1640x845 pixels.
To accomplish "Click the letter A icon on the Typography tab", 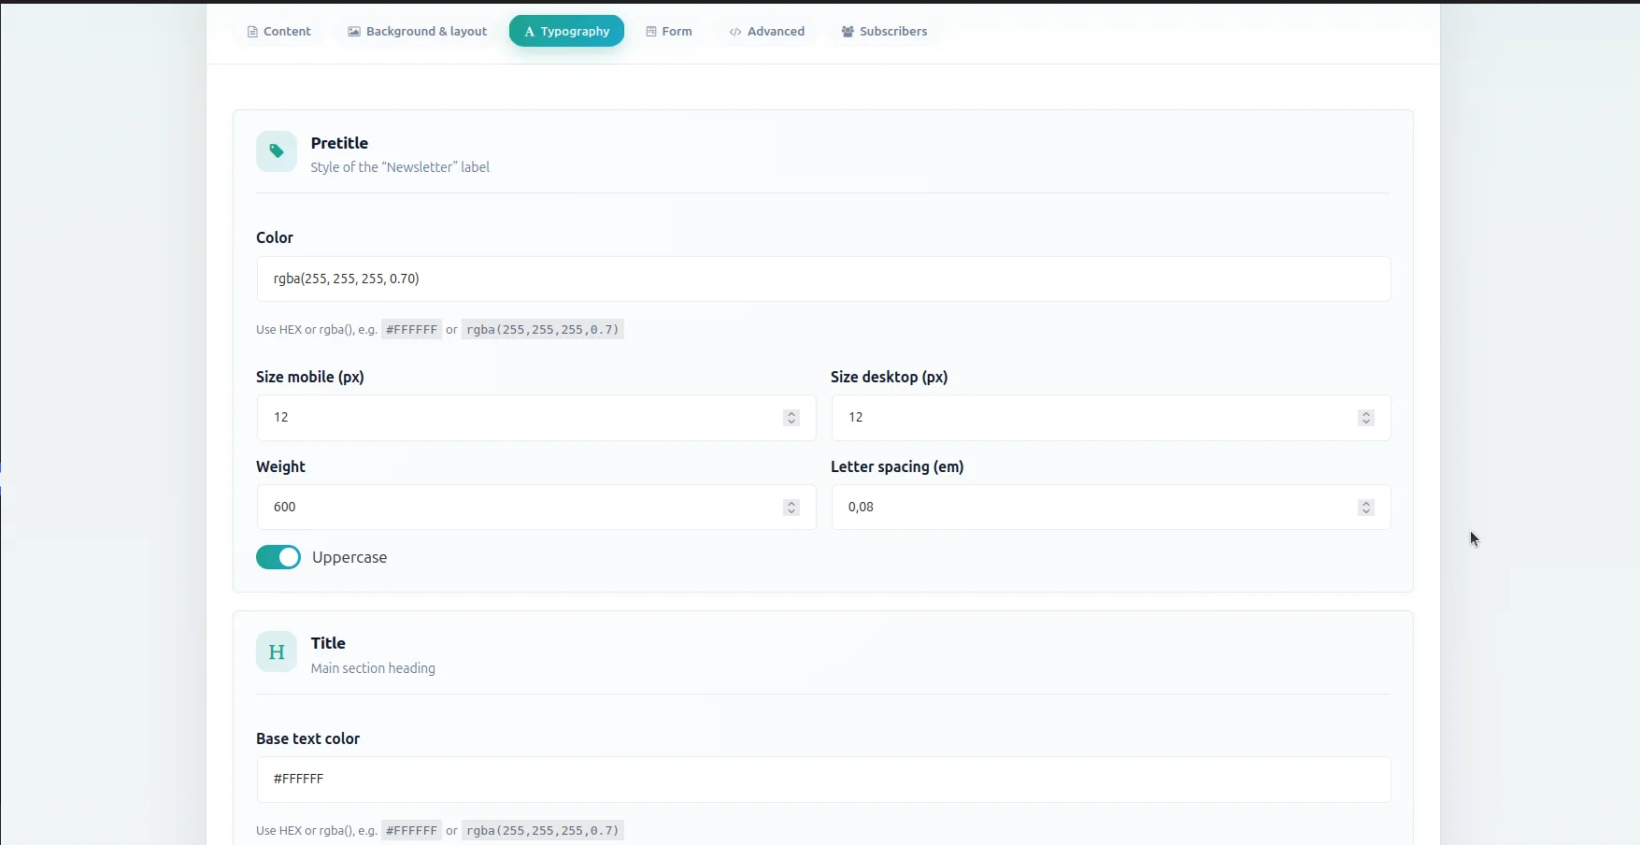I will [x=530, y=32].
